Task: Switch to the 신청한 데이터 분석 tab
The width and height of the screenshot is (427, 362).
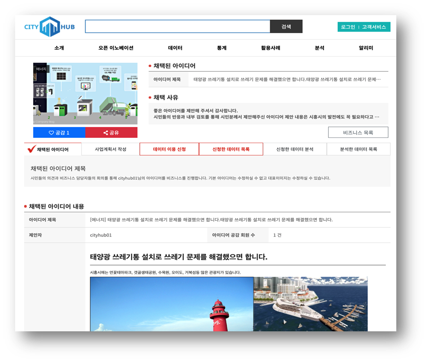Action: click(x=295, y=149)
